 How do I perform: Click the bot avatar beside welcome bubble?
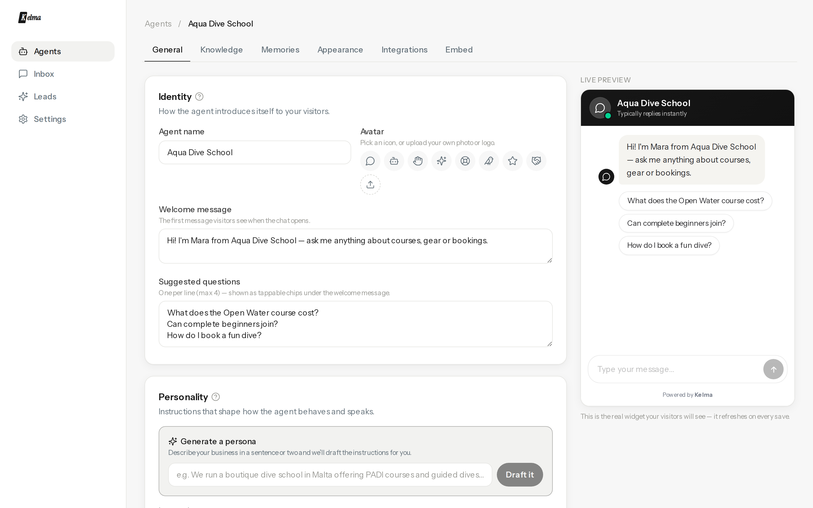pyautogui.click(x=606, y=177)
